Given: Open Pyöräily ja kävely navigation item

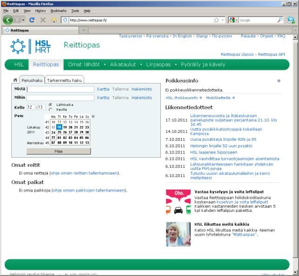Looking at the screenshot, I should pyautogui.click(x=203, y=65).
